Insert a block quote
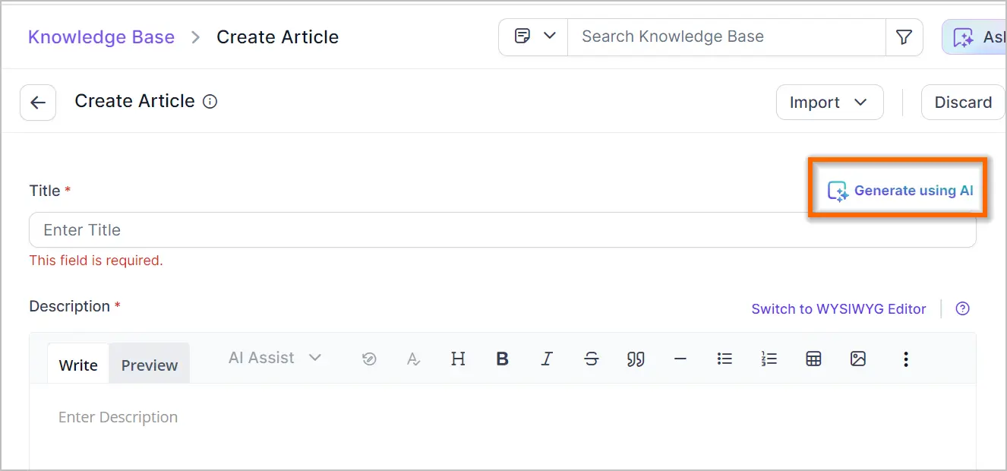Image resolution: width=1007 pixels, height=471 pixels. (636, 359)
